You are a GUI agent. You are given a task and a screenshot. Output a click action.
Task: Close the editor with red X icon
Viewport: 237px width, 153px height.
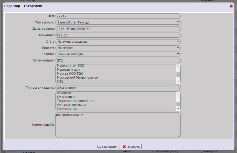point(231,6)
